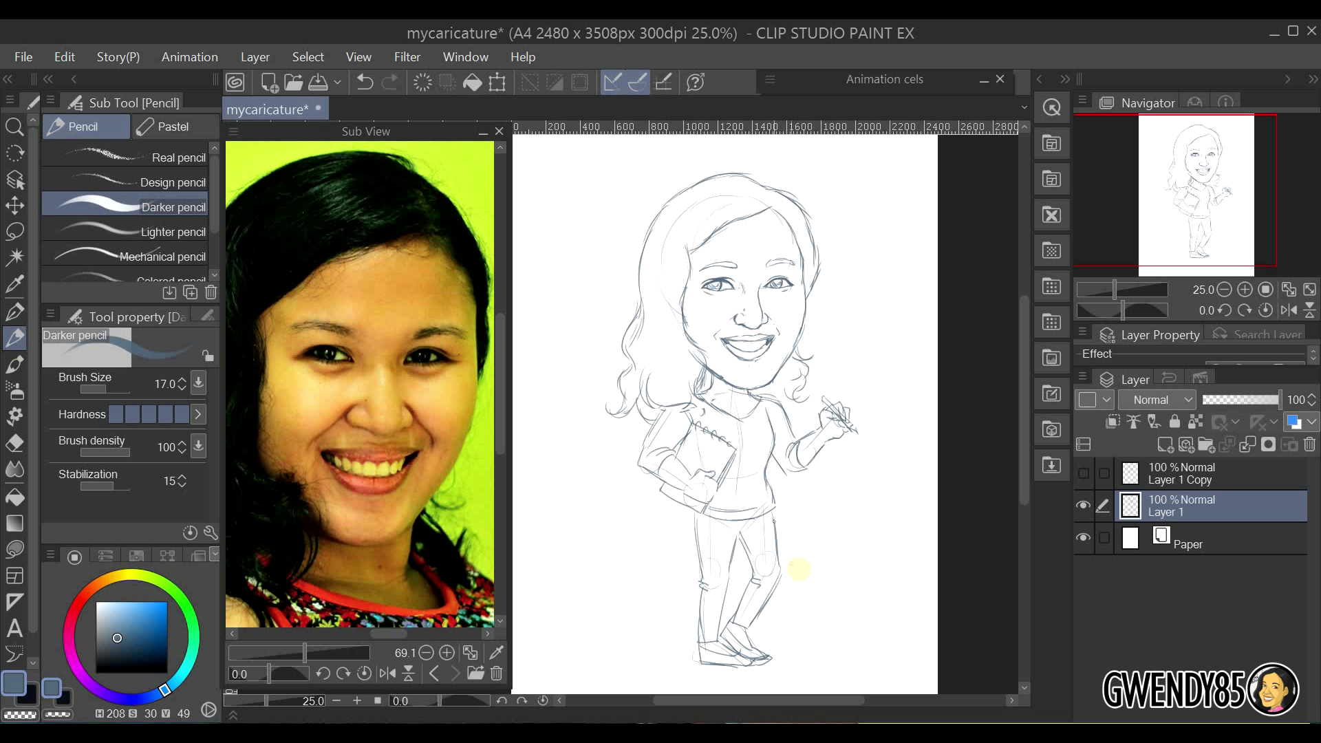Expand the Hardness options arrow
This screenshot has width=1321, height=743.
tap(198, 414)
